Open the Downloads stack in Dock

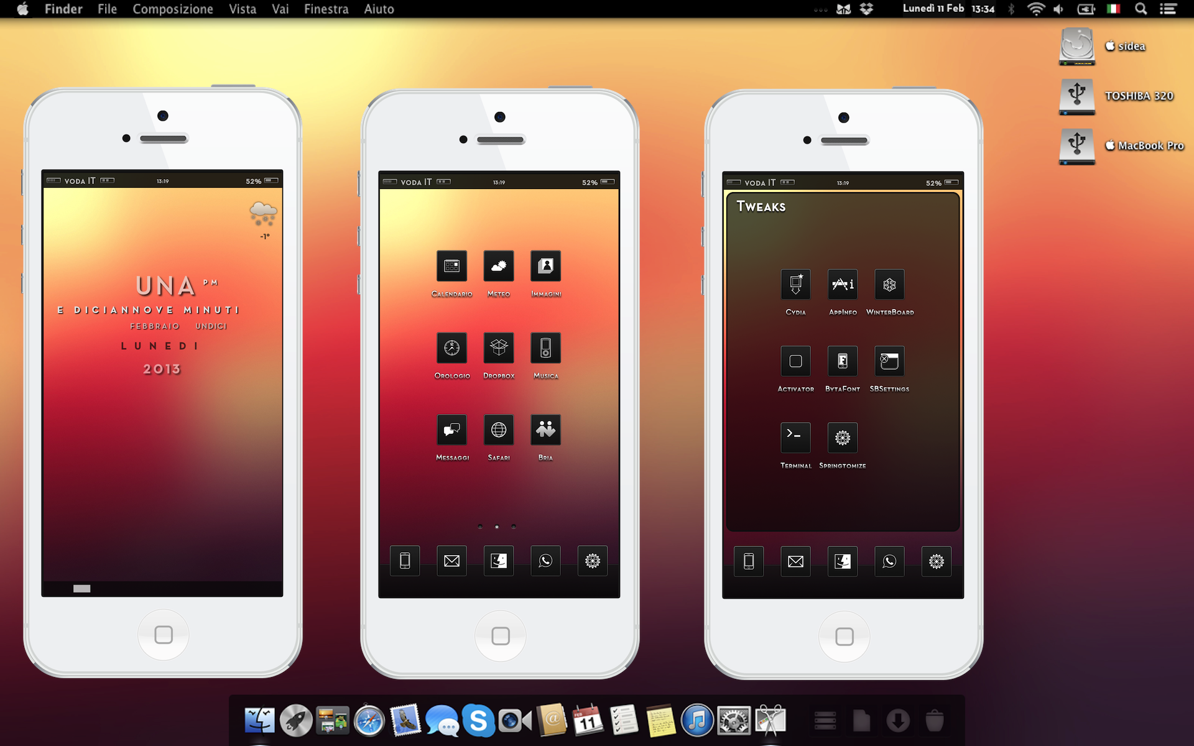coord(897,721)
